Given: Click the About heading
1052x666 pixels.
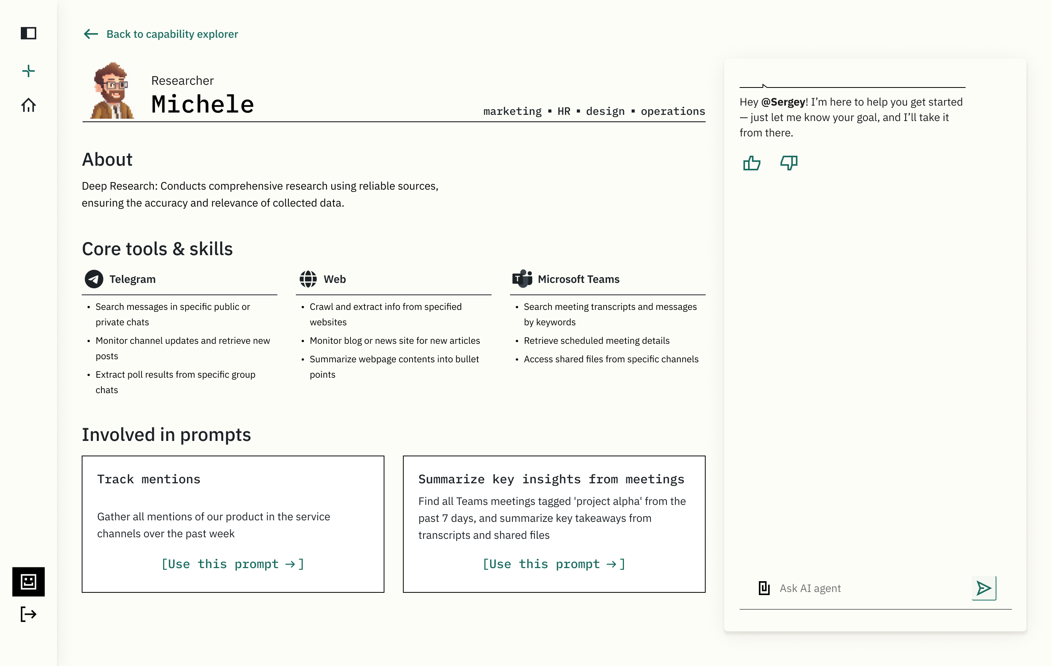Looking at the screenshot, I should pyautogui.click(x=107, y=160).
